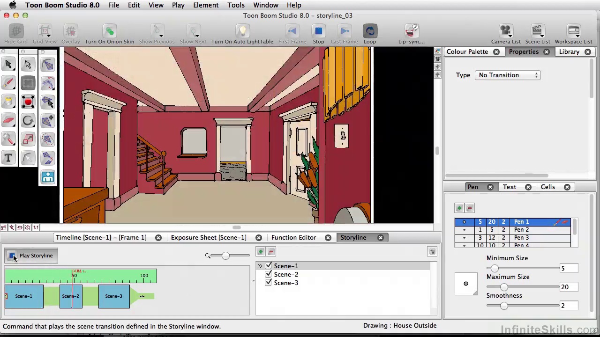Click the Maximum Size value field

pos(569,287)
